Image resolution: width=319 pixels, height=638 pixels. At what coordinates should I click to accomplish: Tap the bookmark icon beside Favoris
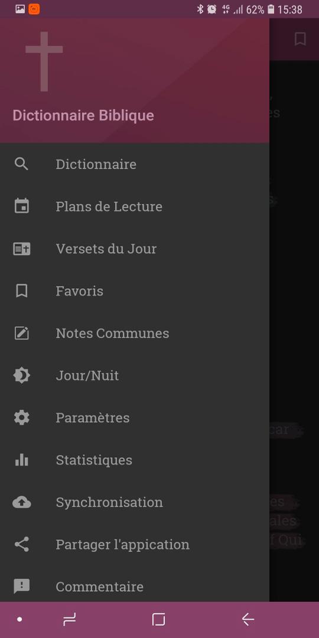click(x=22, y=291)
